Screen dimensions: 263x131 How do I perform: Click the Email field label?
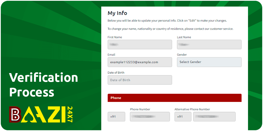111,55
